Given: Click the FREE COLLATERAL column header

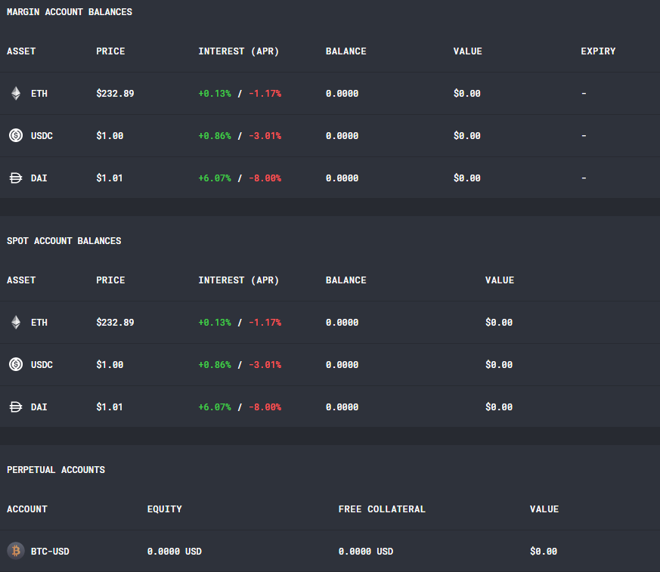Looking at the screenshot, I should click(382, 509).
